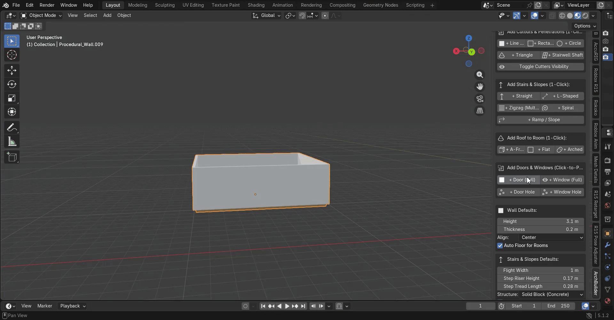Click the Z axis on navigation gizmo
The height and width of the screenshot is (320, 614).
[x=469, y=38]
